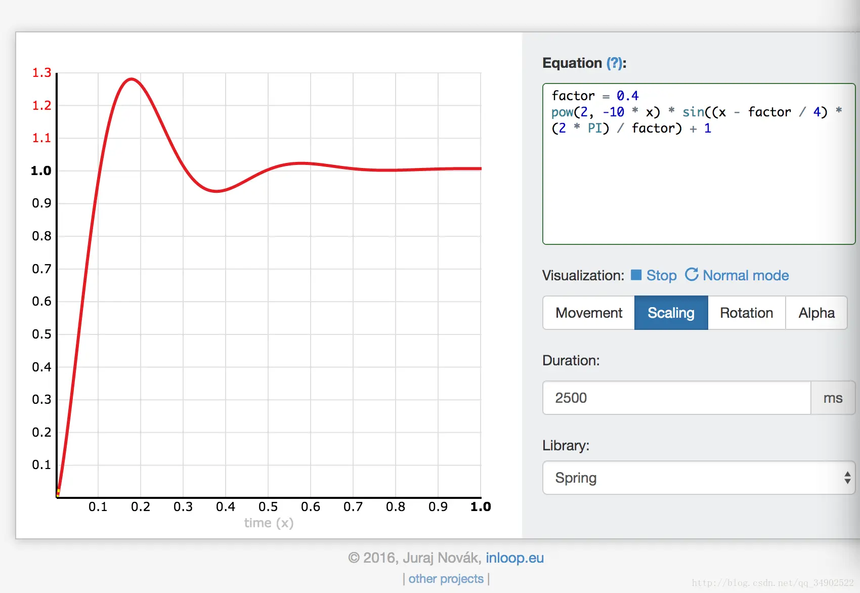Click inside the Equation code editor
The height and width of the screenshot is (593, 860).
[x=699, y=164]
